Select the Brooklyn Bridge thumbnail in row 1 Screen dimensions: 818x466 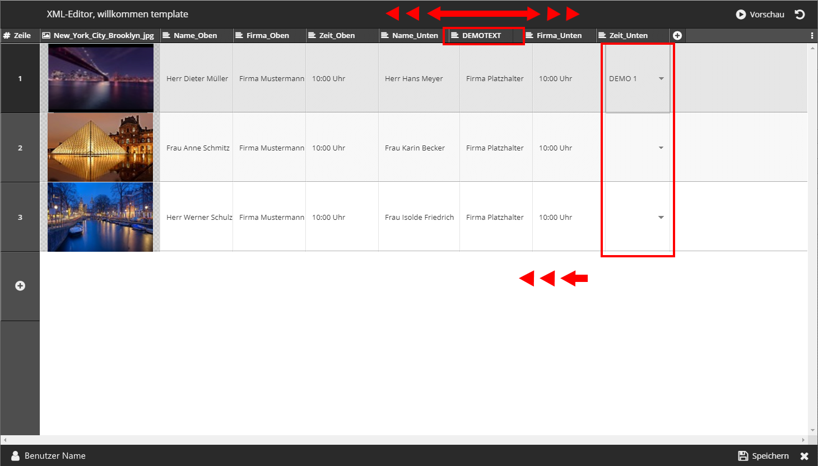(100, 78)
